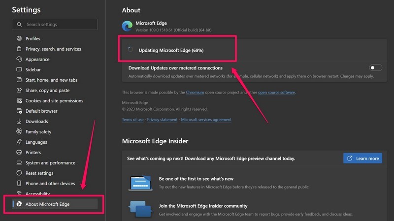
Task: Click the Profiles icon in sidebar
Action: click(19, 38)
